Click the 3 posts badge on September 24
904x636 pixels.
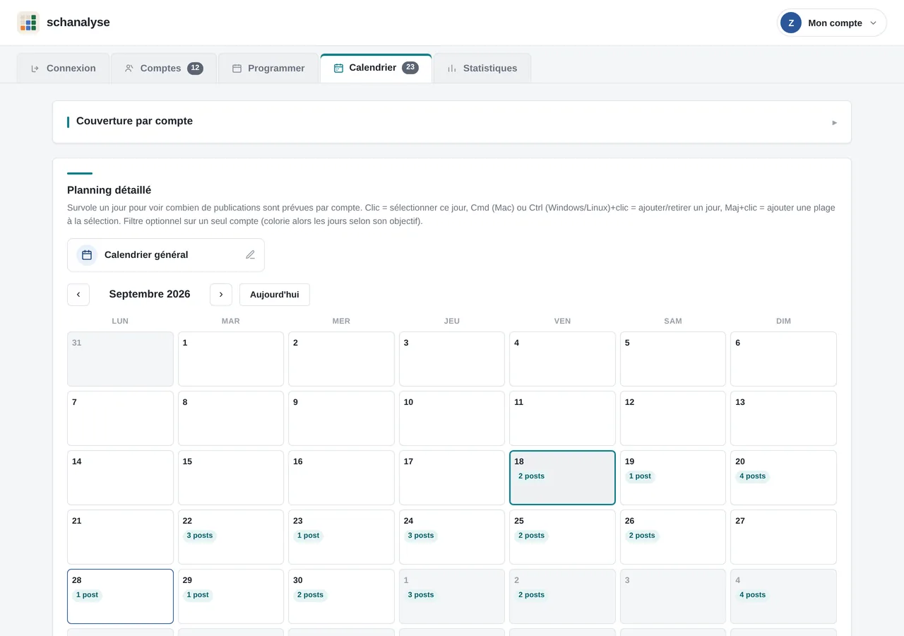(x=421, y=536)
